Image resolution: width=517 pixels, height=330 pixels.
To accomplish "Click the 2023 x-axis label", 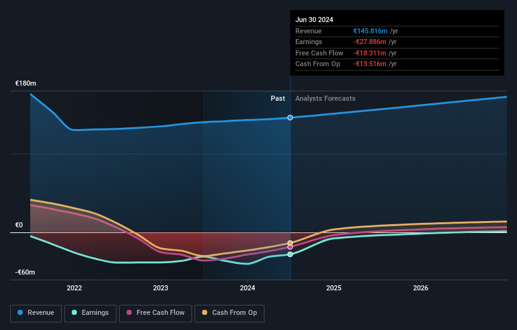I will pyautogui.click(x=161, y=288).
